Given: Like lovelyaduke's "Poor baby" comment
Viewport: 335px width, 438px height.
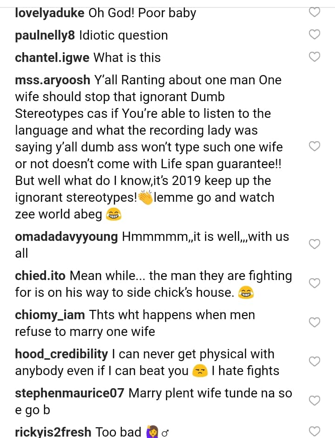Looking at the screenshot, I should coord(315,12).
